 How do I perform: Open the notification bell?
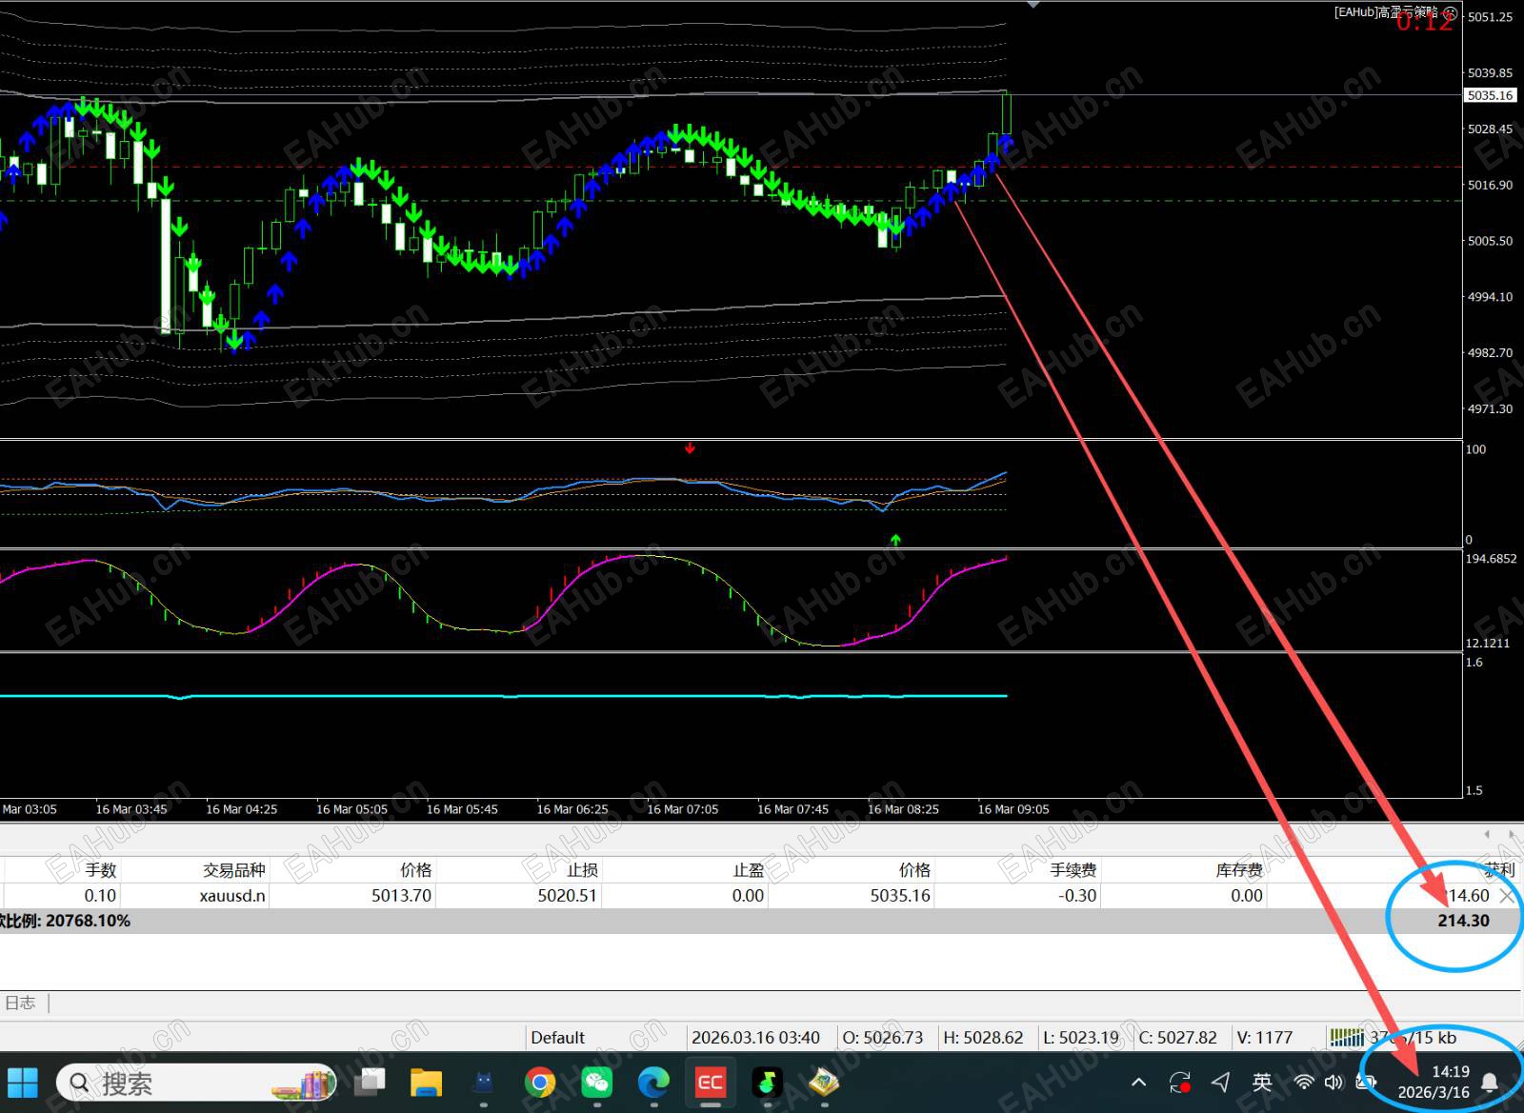click(x=1490, y=1083)
